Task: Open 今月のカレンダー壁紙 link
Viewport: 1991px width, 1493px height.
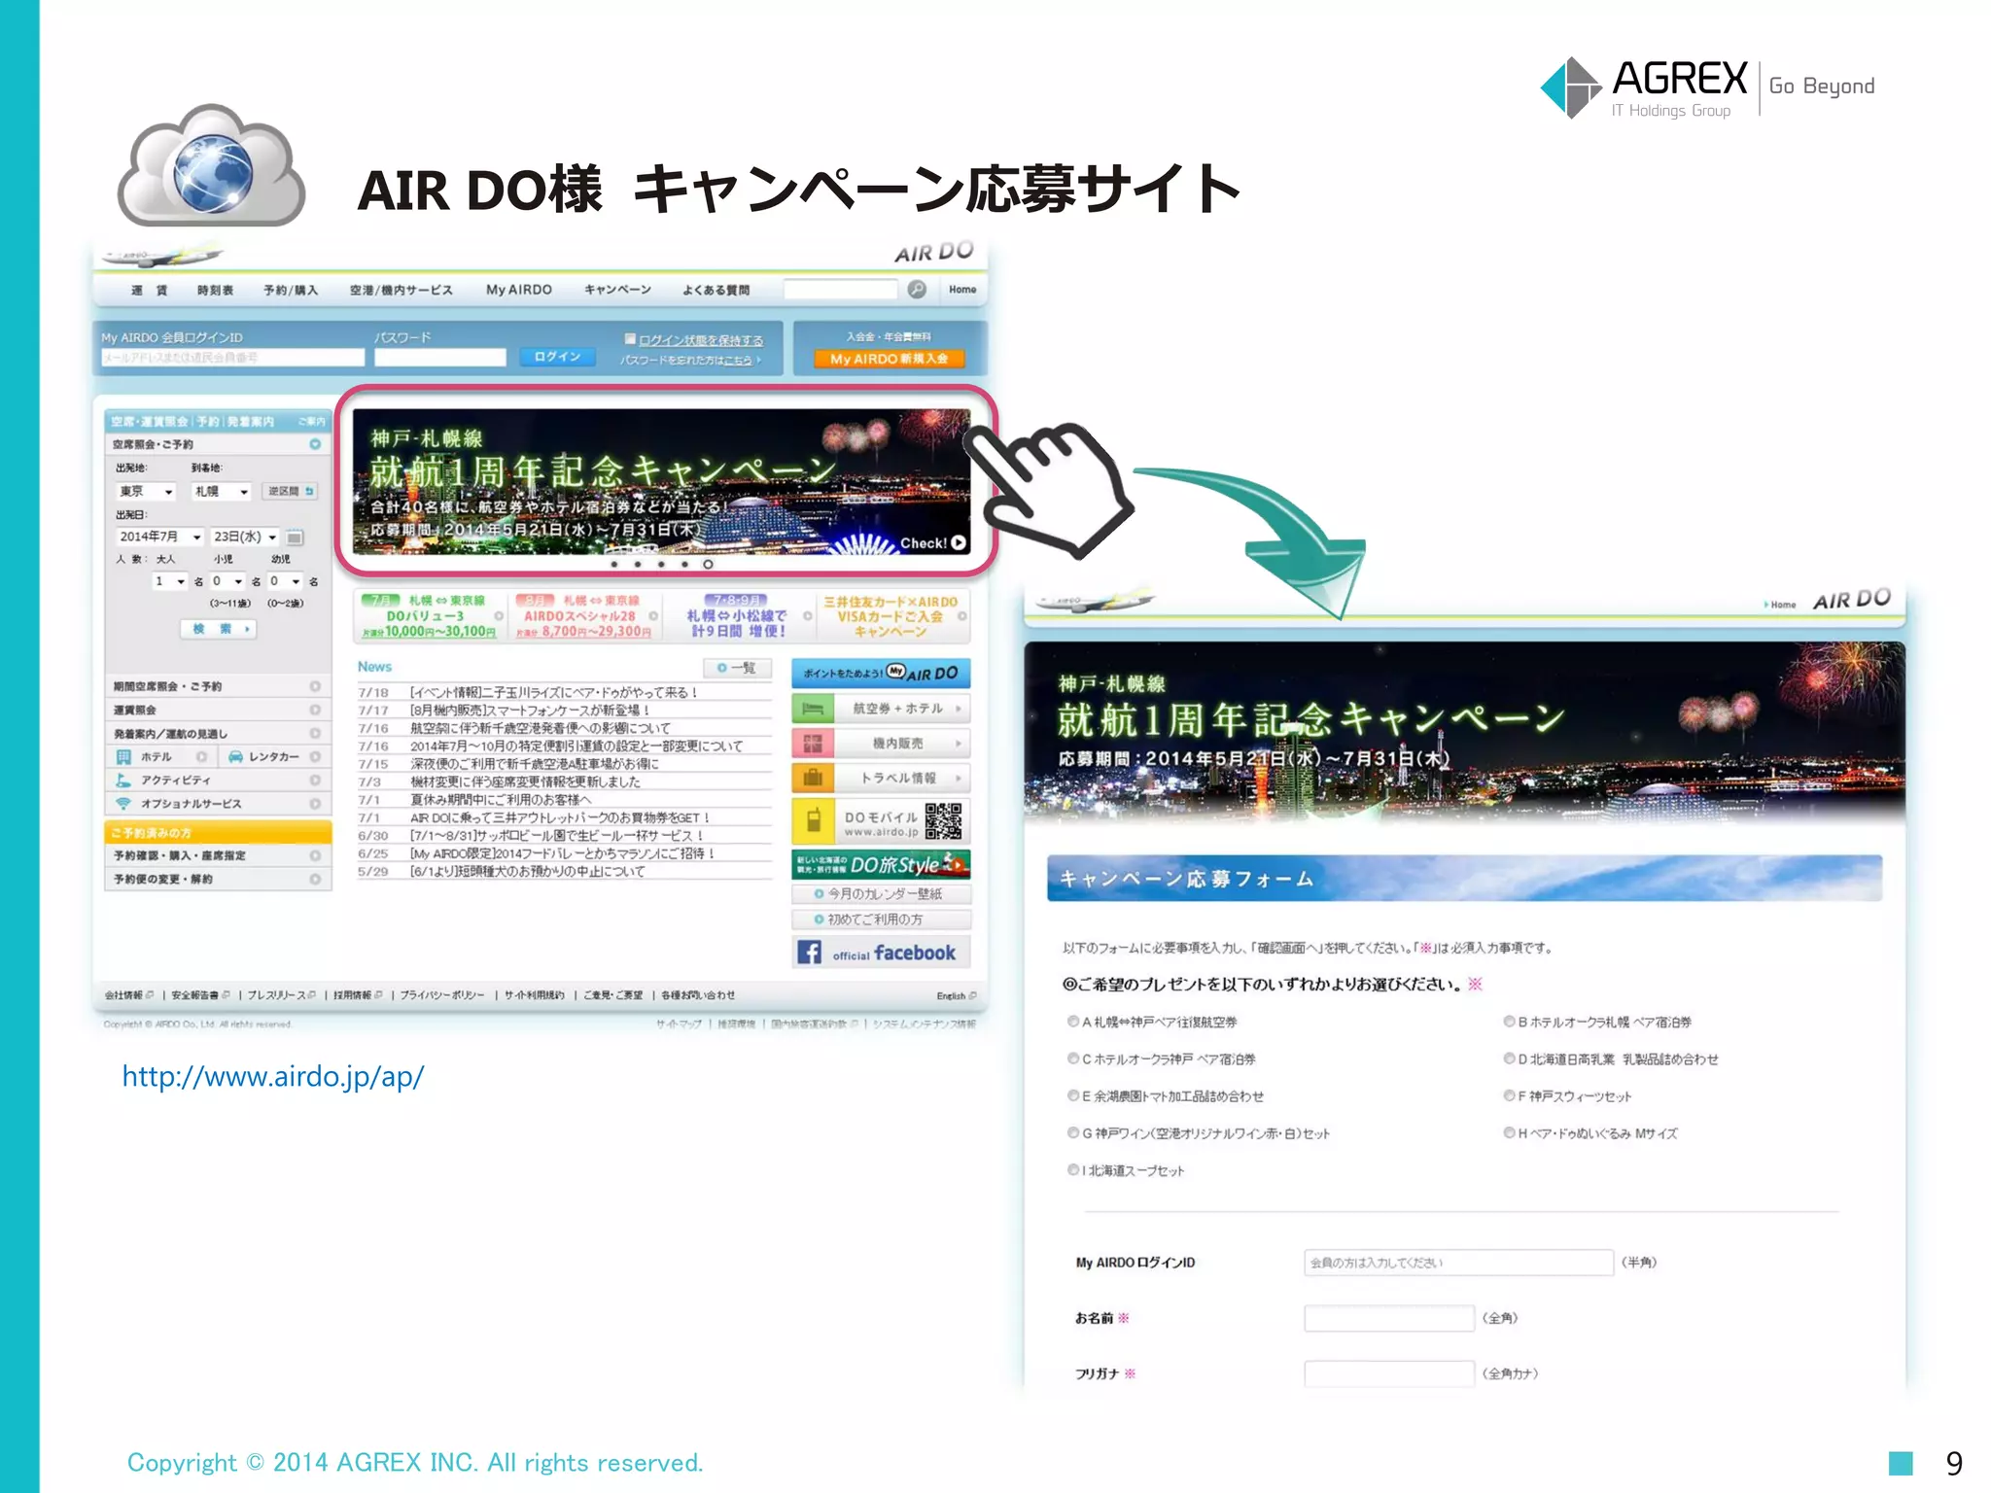Action: pyautogui.click(x=881, y=894)
